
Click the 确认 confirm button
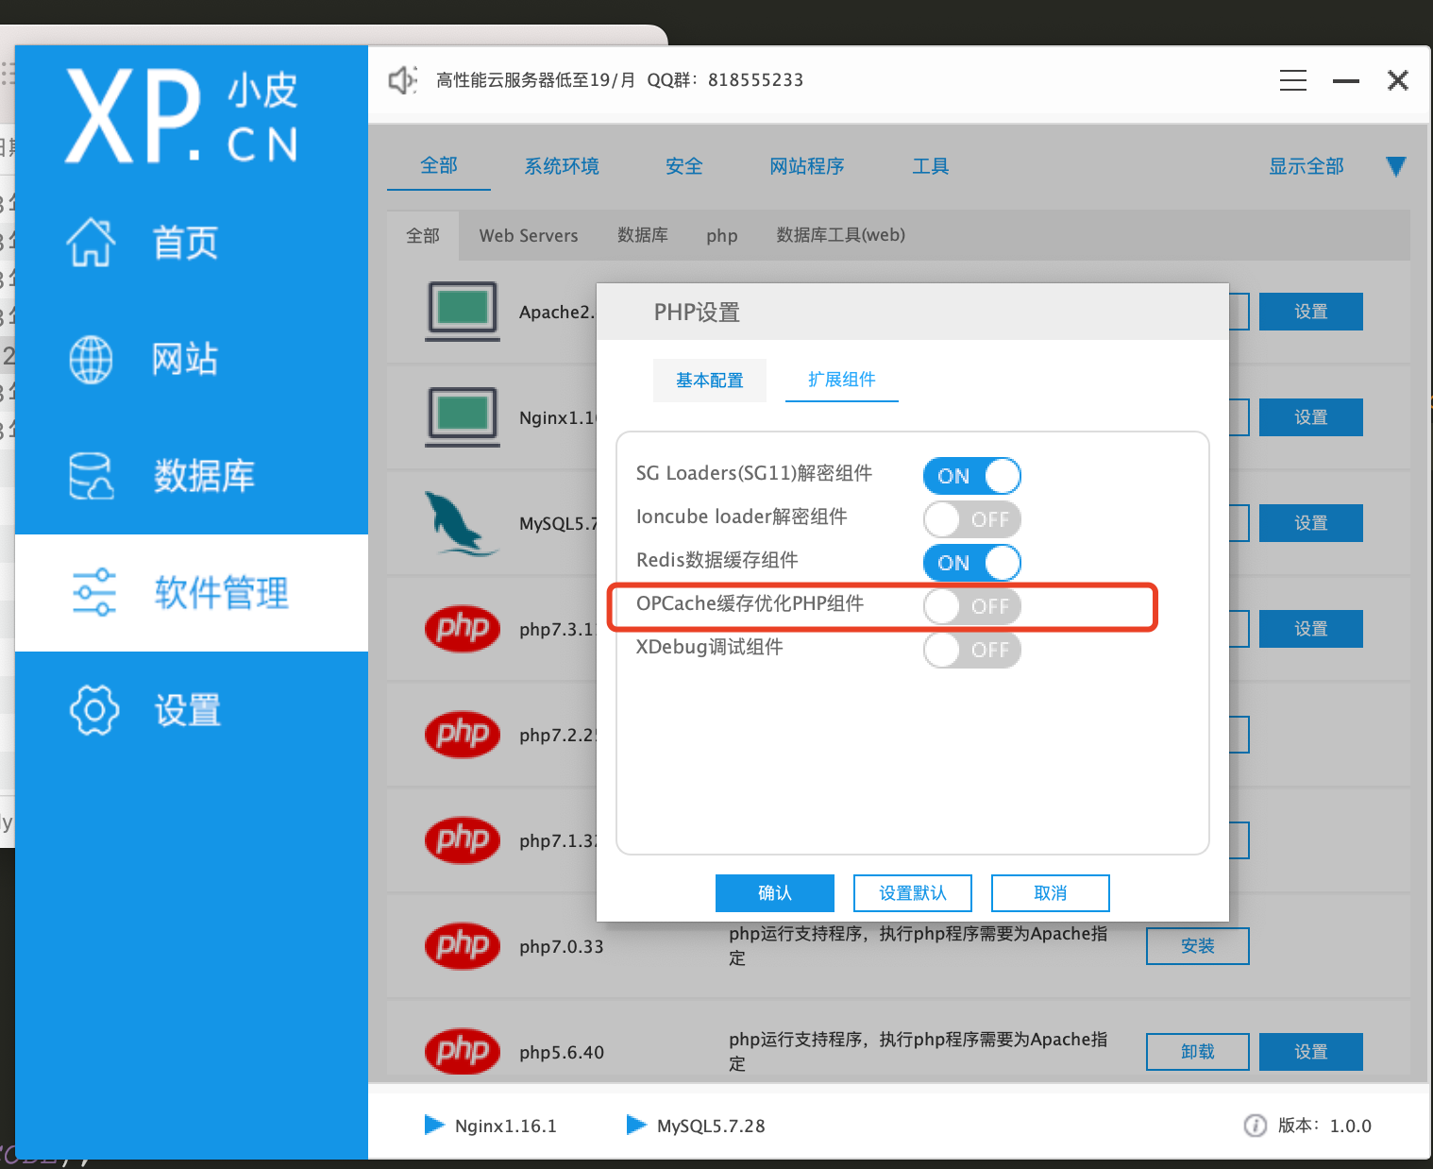(x=774, y=893)
